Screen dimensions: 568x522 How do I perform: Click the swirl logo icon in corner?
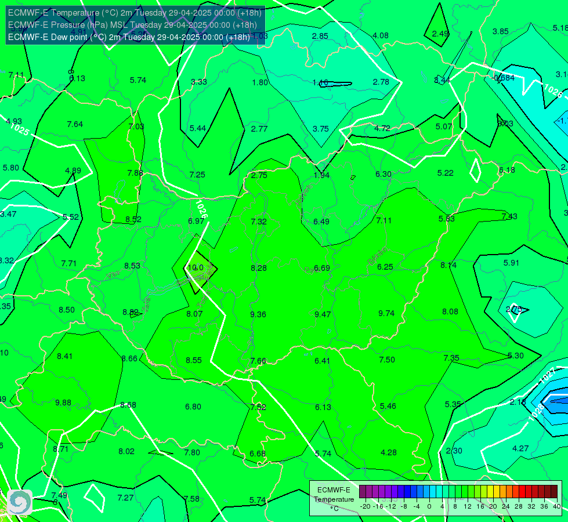click(x=20, y=502)
